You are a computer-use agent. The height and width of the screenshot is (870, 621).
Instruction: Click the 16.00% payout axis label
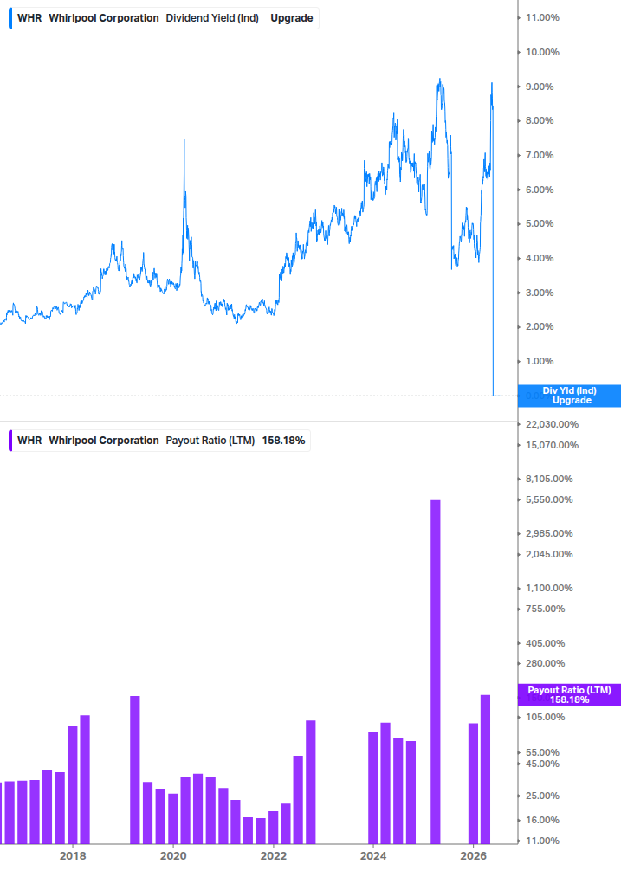542,820
